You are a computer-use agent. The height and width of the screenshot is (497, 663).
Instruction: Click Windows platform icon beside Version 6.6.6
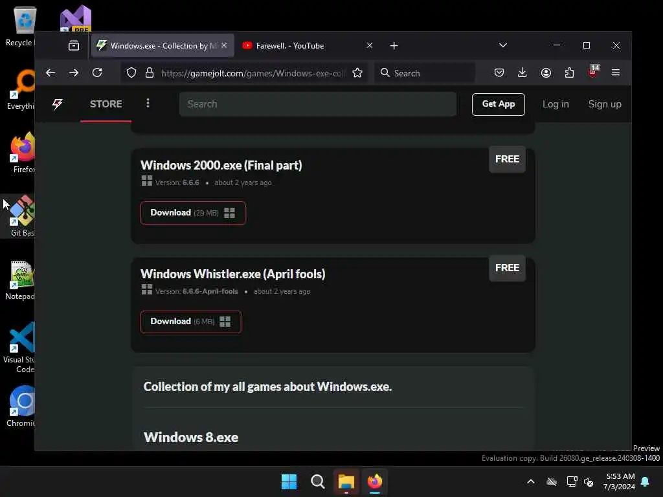pos(147,181)
